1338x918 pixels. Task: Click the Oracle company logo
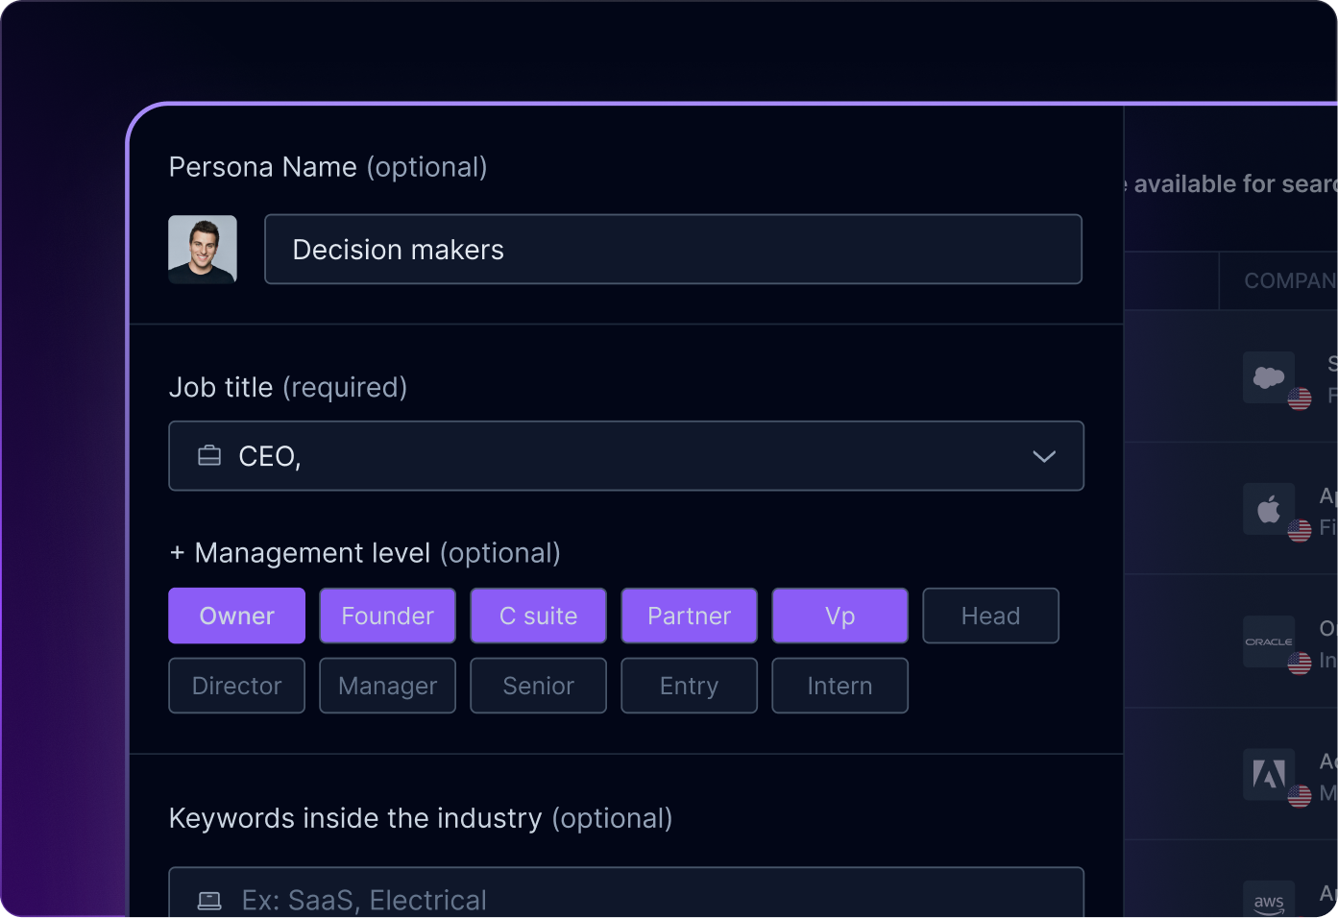1268,641
